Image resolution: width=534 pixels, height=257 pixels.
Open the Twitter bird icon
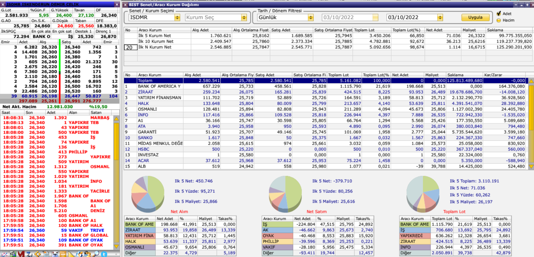pos(104,254)
